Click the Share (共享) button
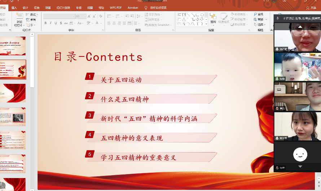This screenshot has height=191, width=321. pyautogui.click(x=311, y=8)
